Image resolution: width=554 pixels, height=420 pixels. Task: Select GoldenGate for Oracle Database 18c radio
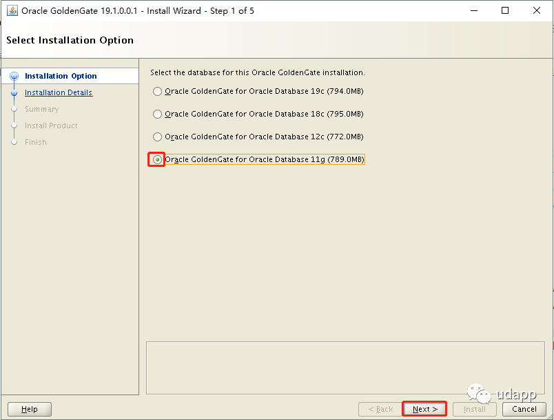[x=158, y=114]
